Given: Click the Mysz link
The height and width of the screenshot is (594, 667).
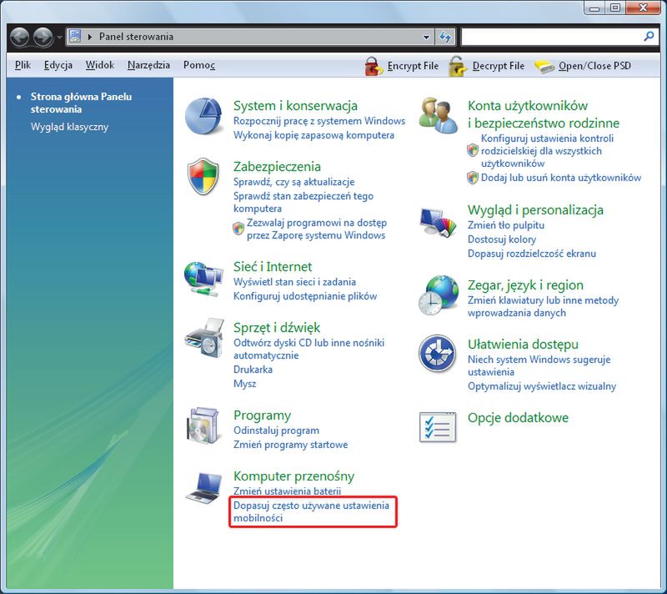Looking at the screenshot, I should (x=244, y=384).
